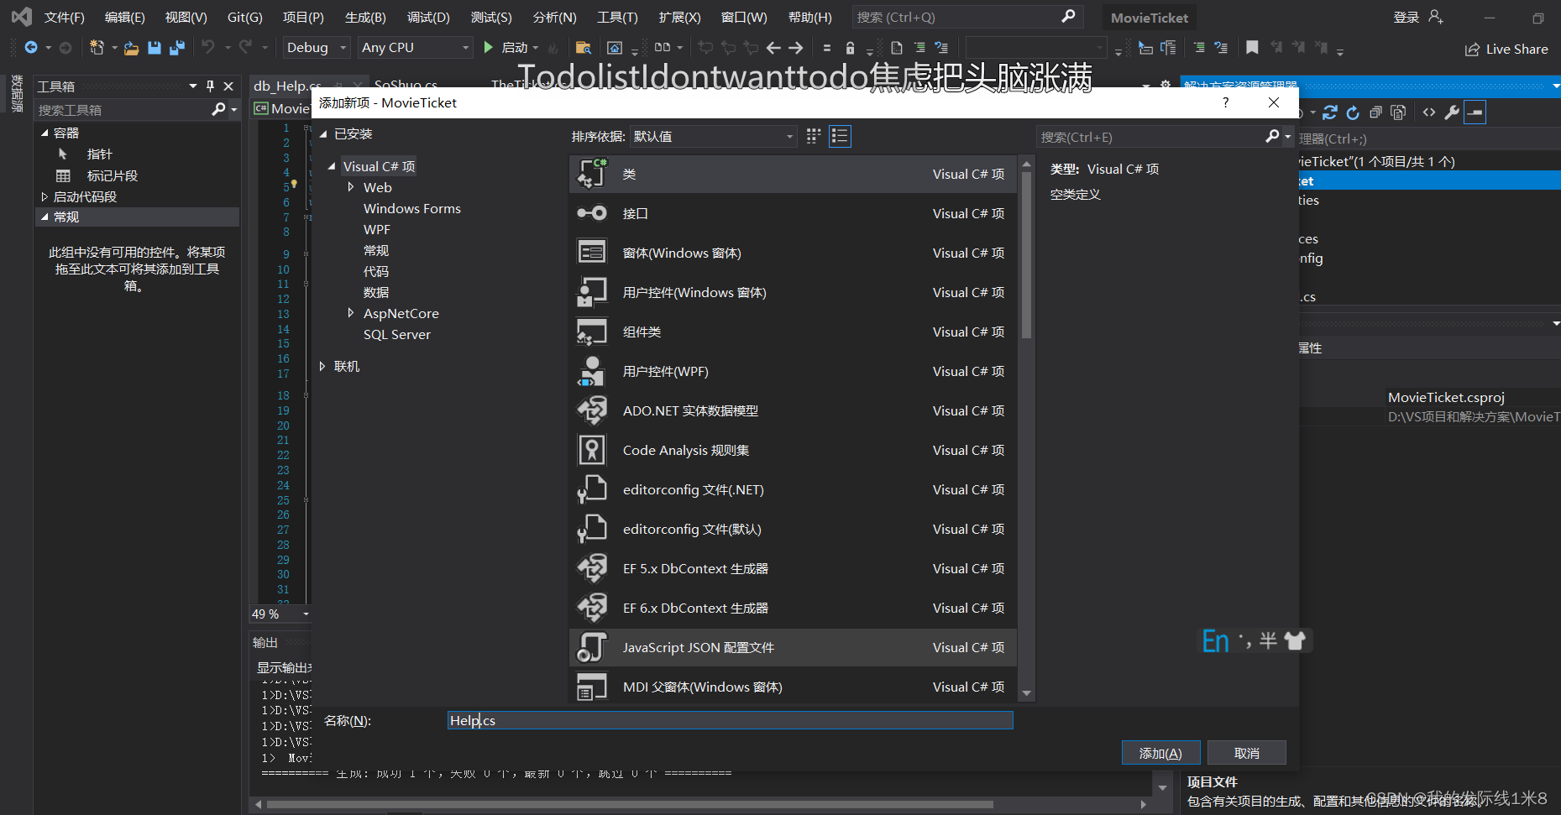Switch to the db_Help.cs editor tab
This screenshot has width=1561, height=815.
(x=287, y=86)
